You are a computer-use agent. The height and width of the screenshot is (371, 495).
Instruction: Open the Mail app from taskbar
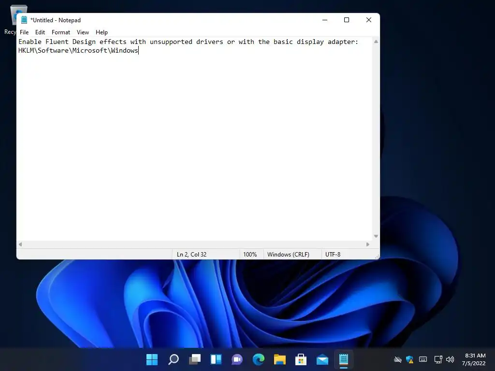pos(322,359)
